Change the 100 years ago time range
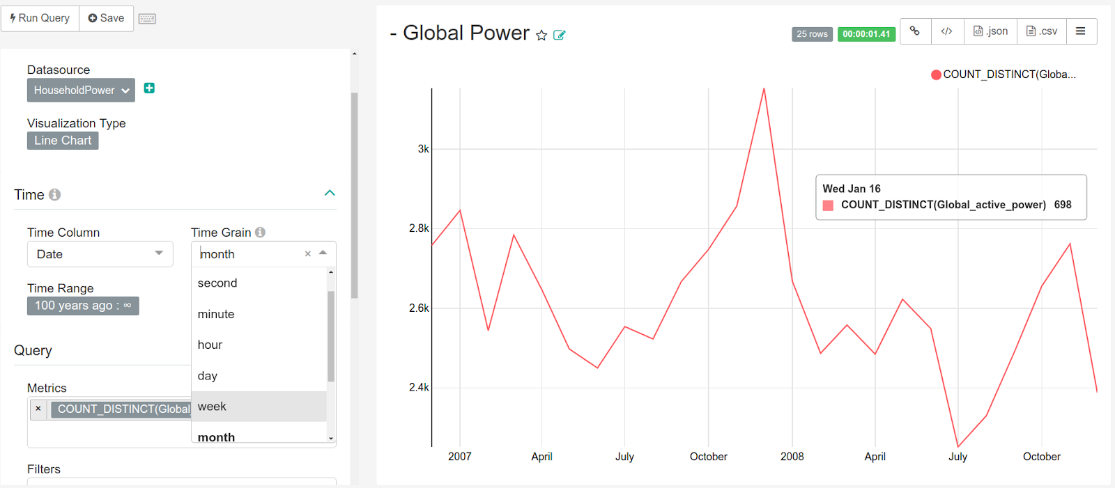This screenshot has height=488, width=1115. [x=83, y=306]
